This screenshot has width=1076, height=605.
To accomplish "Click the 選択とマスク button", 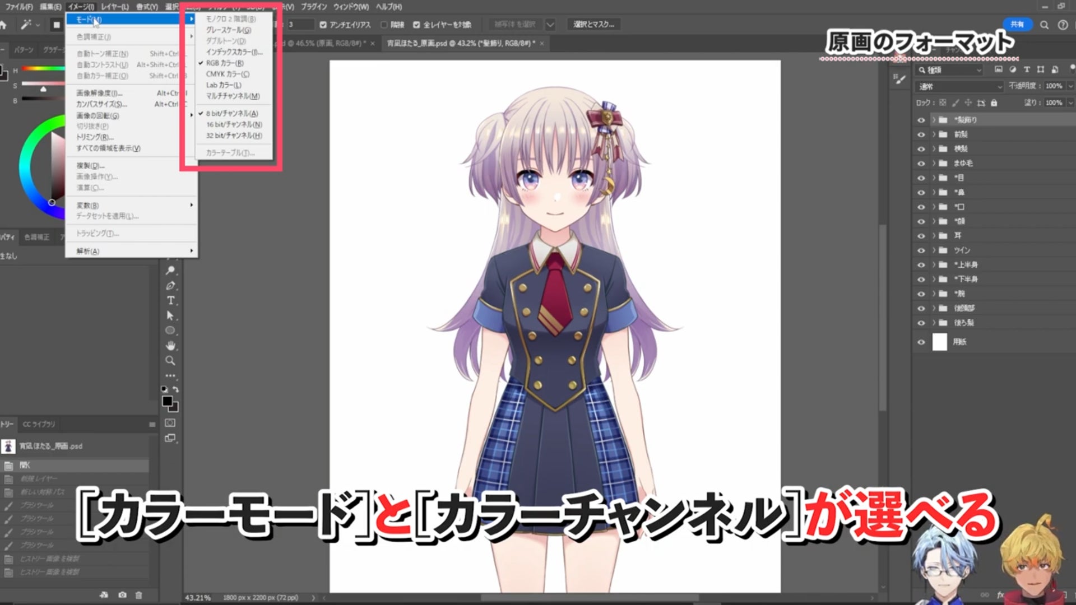I will click(593, 25).
